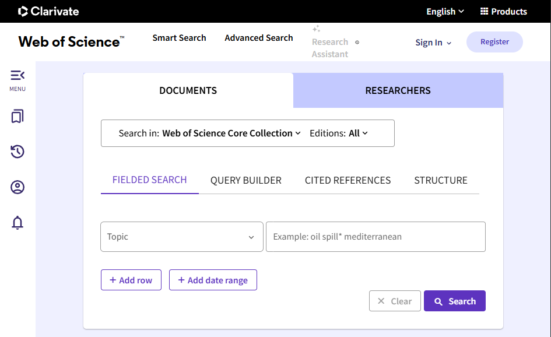
Task: Open the Sign In dropdown
Action: point(433,43)
